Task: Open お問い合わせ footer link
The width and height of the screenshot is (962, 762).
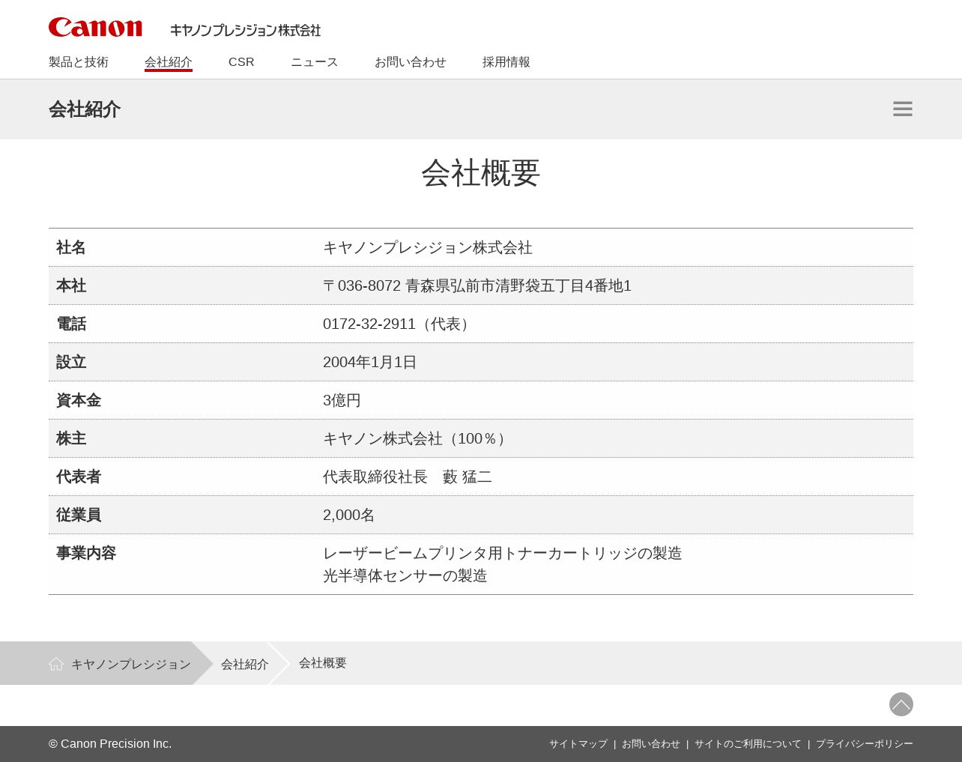Action: point(651,744)
